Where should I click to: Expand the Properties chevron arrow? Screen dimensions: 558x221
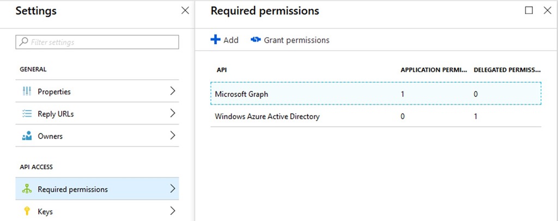[x=173, y=91]
